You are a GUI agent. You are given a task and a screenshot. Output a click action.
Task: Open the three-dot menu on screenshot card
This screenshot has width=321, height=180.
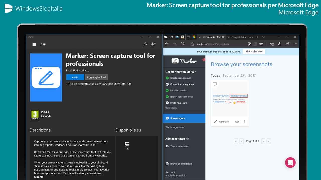point(244,122)
